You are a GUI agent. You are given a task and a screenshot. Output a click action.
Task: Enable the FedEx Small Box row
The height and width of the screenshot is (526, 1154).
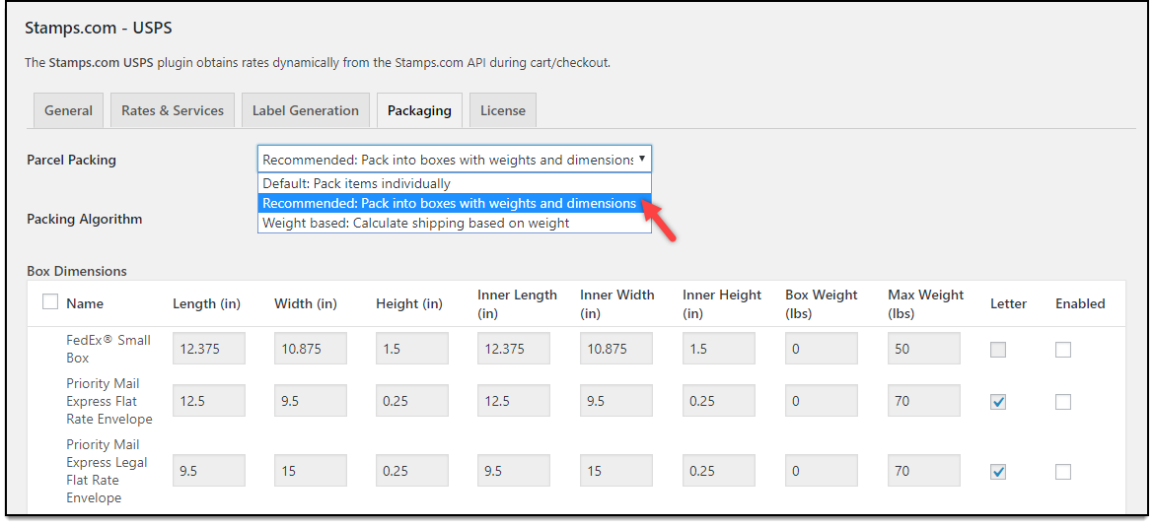[x=1062, y=350]
